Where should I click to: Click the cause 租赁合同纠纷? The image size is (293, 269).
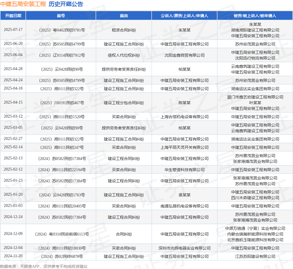(x=124, y=30)
